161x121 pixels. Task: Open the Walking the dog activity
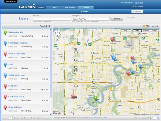click(16, 32)
